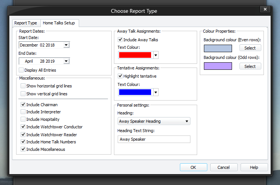Toggle Include Away Talks checkbox
Screen dimensions: 280x185
[x=120, y=40]
